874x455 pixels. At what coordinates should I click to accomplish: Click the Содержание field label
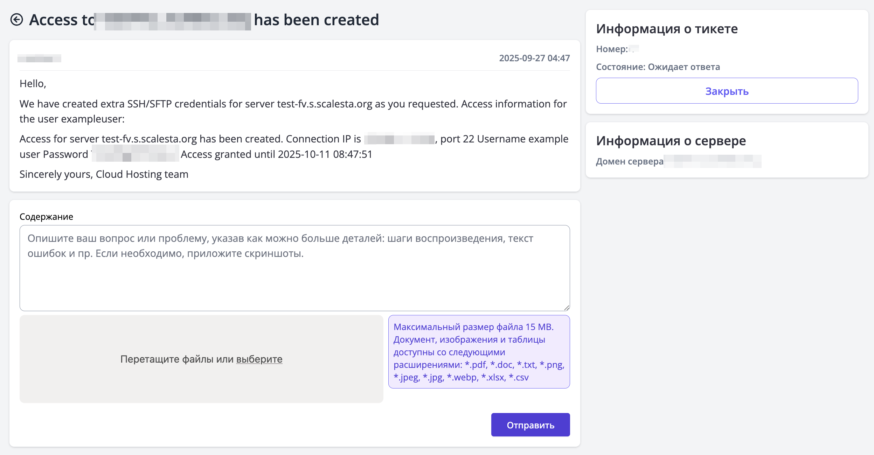click(x=46, y=217)
